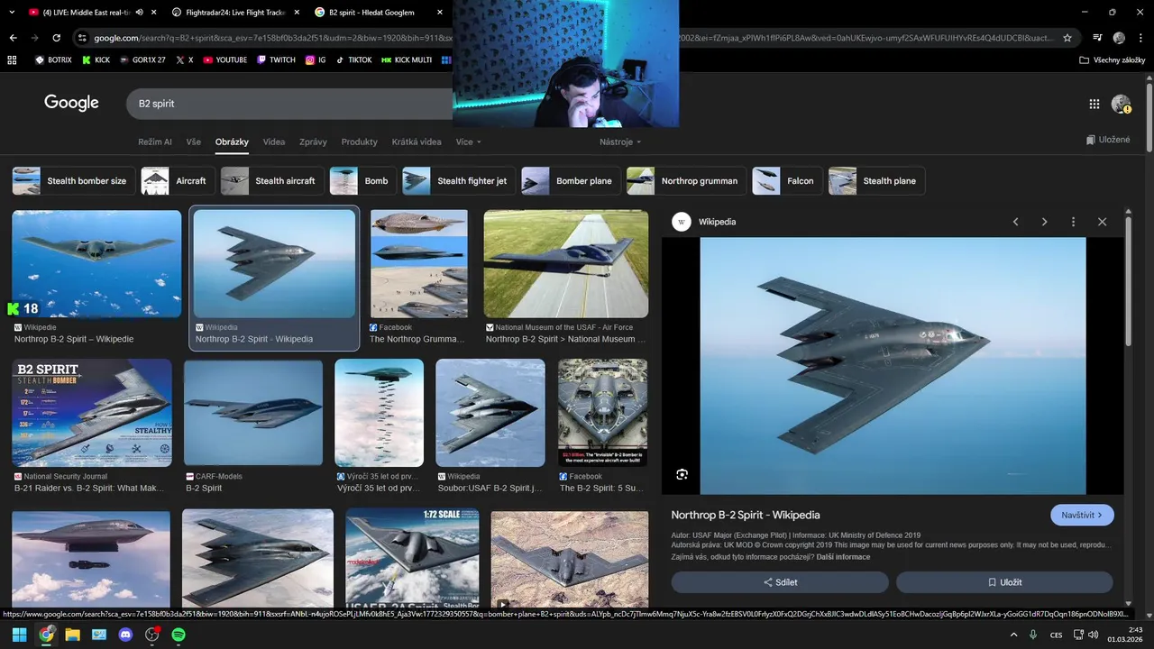Open the clock and date flyout

[1124, 635]
